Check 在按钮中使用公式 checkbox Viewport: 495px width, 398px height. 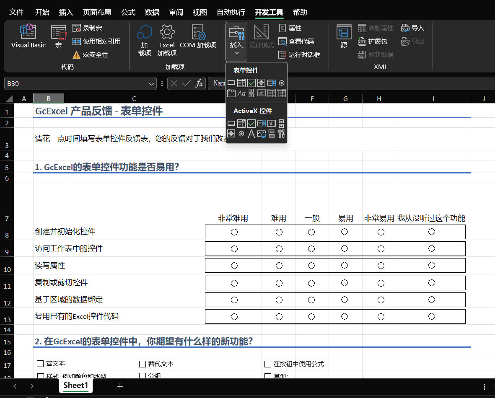268,364
